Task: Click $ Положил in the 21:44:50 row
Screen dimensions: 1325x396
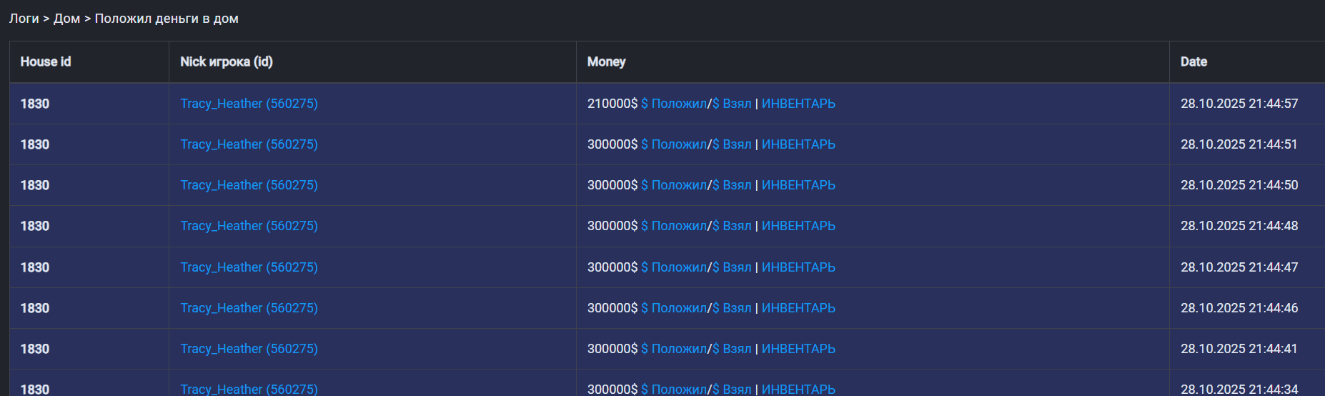Action: point(673,185)
